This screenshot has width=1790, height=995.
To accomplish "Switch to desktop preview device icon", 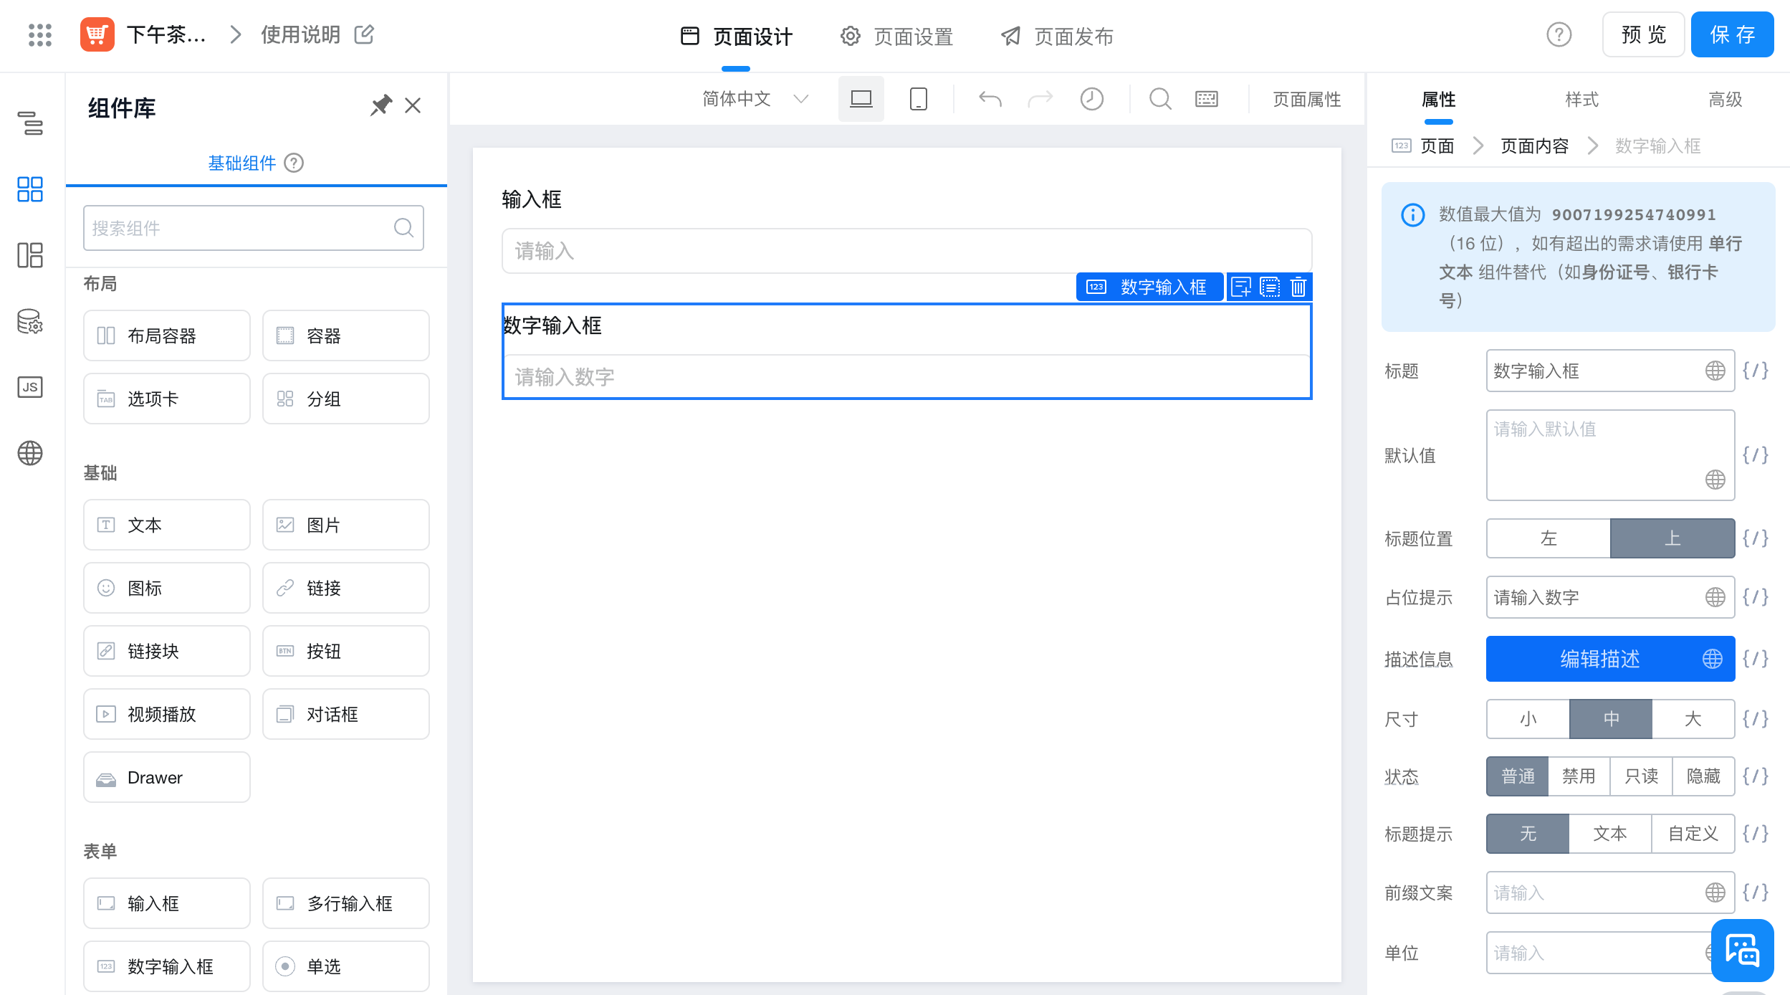I will 861,99.
